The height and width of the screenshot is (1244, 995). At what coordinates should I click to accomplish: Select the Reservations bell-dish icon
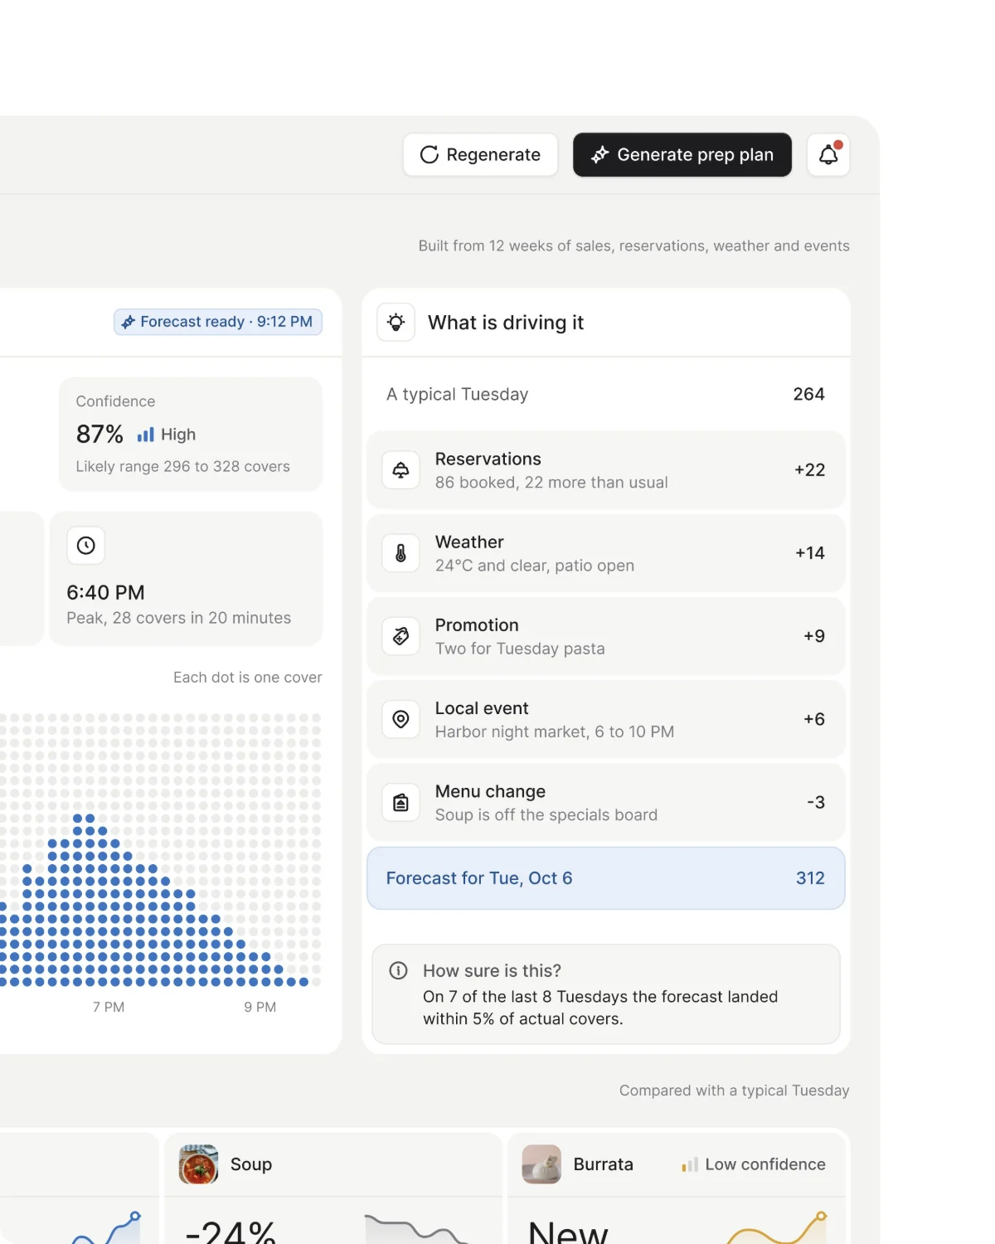400,470
